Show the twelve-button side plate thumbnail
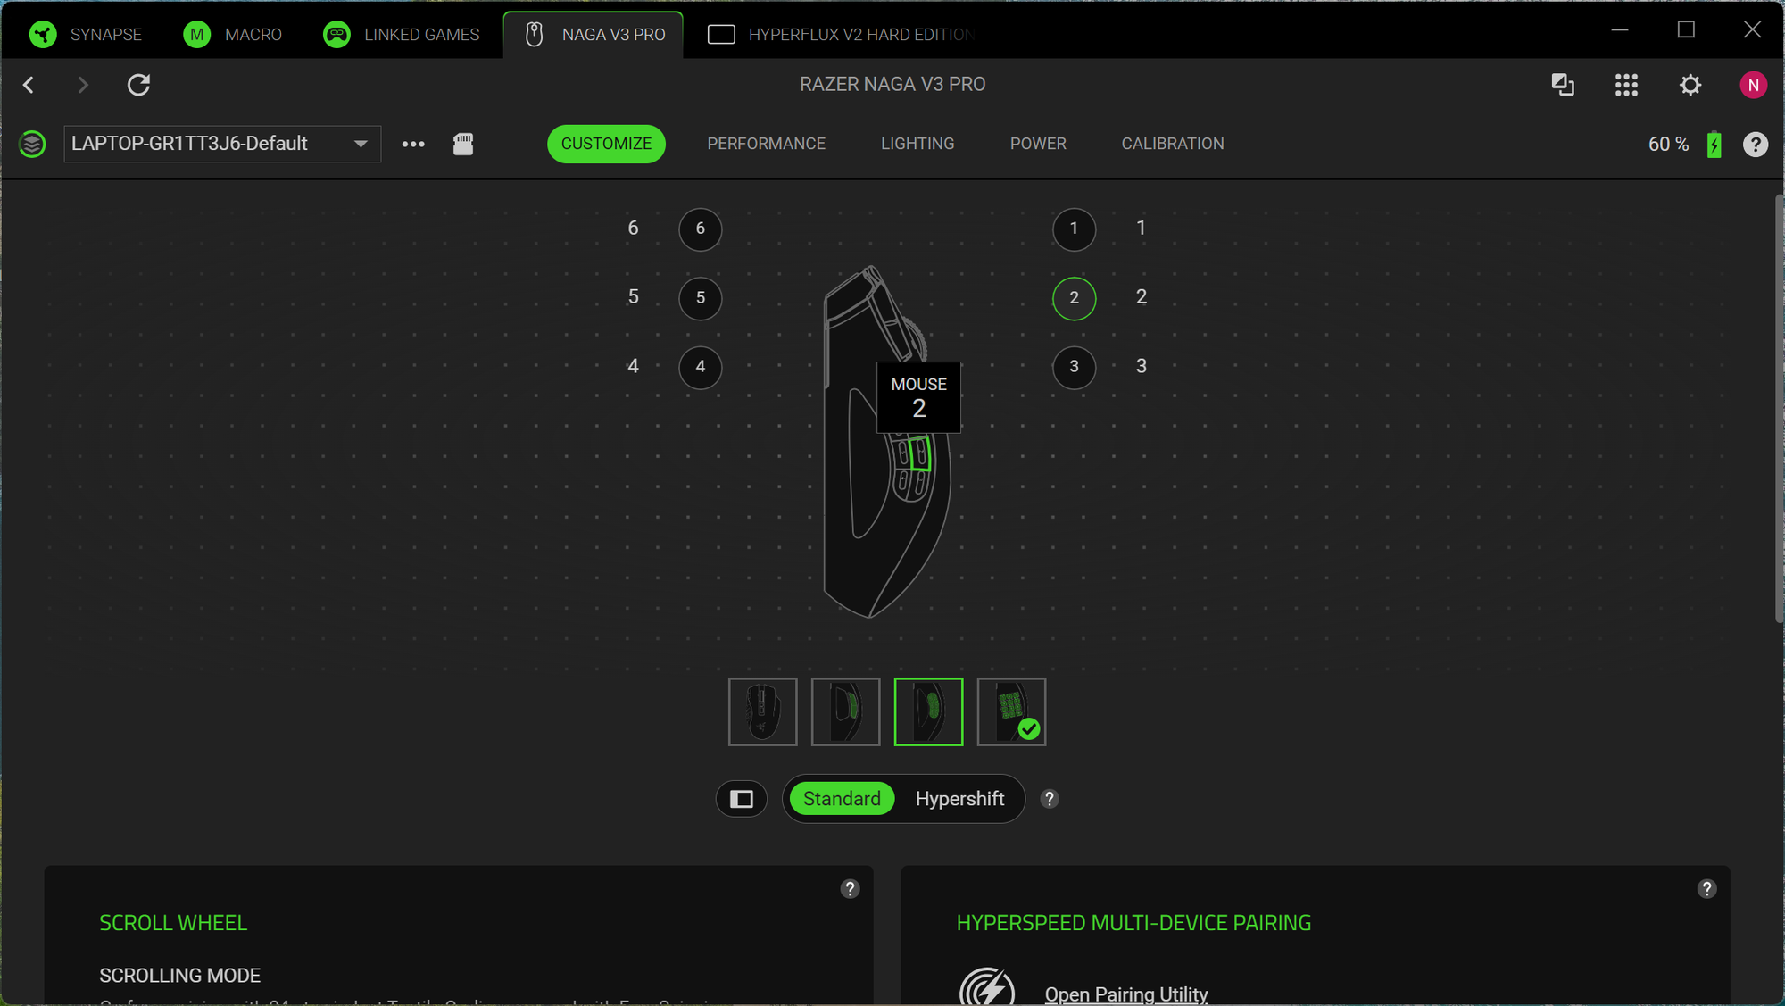The height and width of the screenshot is (1006, 1785). click(1011, 711)
